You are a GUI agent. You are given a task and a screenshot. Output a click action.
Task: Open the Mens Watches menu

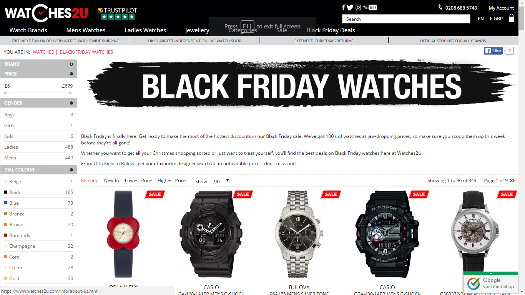pos(86,30)
